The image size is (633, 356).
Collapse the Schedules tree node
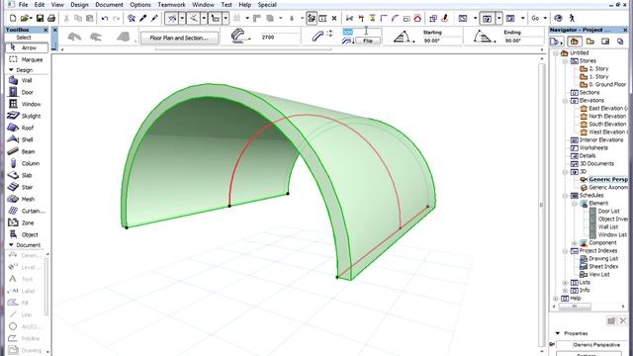tap(566, 196)
